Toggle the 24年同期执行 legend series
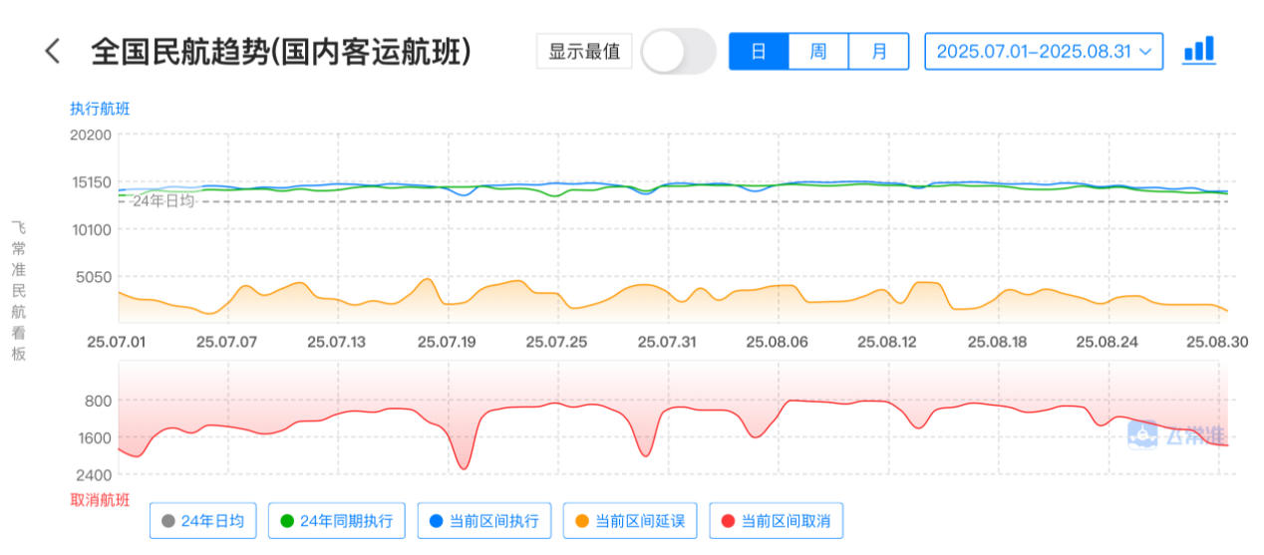Viewport: 1264px width, 555px height. 337,520
